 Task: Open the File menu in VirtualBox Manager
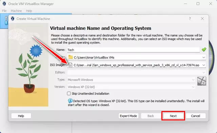pyautogui.click(x=4, y=11)
